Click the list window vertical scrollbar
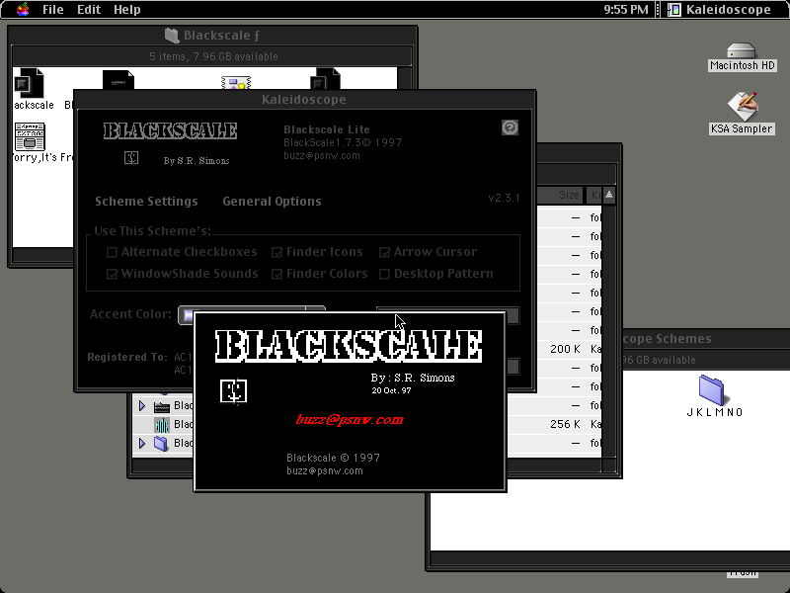The height and width of the screenshot is (593, 790). pos(609,330)
